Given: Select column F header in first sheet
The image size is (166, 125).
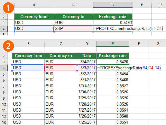Looking at the screenshot, I should [x=161, y=5].
